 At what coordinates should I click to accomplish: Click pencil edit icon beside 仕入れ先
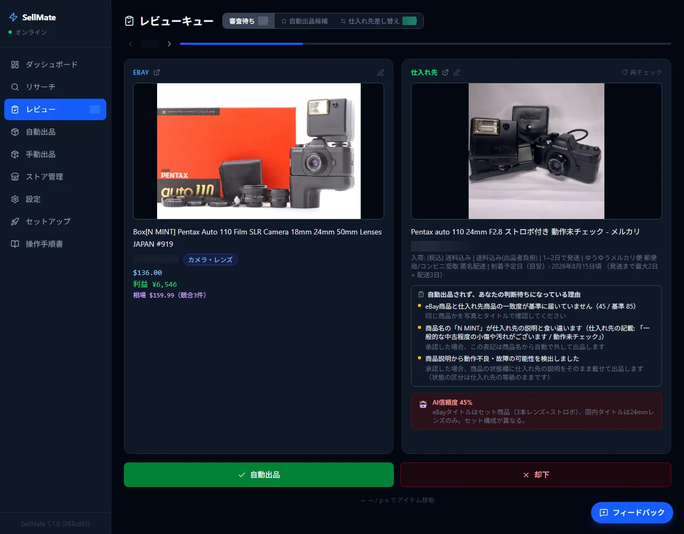[456, 73]
